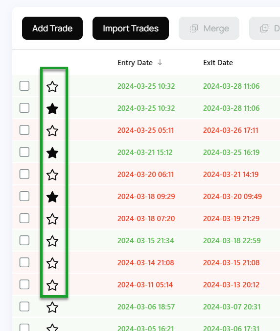Image resolution: width=280 pixels, height=331 pixels.
Task: Select checkbox for the first 2024-03-25 10:32 trade
Action: point(24,86)
